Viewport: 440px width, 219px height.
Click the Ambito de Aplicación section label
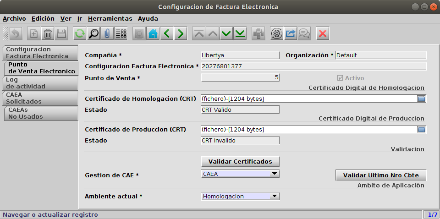(x=390, y=186)
